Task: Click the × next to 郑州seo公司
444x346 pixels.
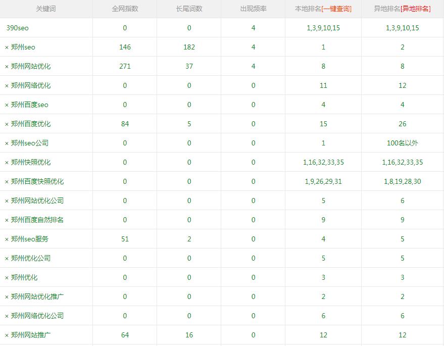Action: click(7, 143)
